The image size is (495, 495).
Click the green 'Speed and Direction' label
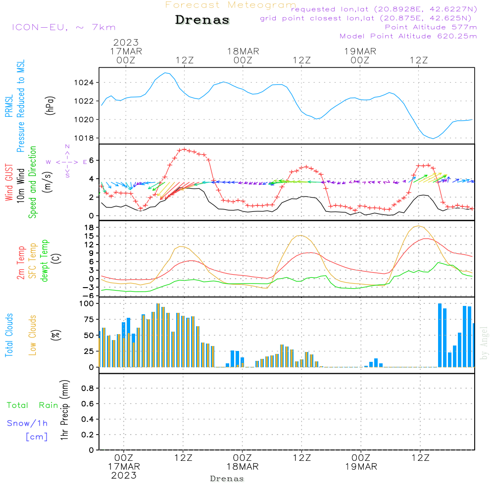click(33, 182)
